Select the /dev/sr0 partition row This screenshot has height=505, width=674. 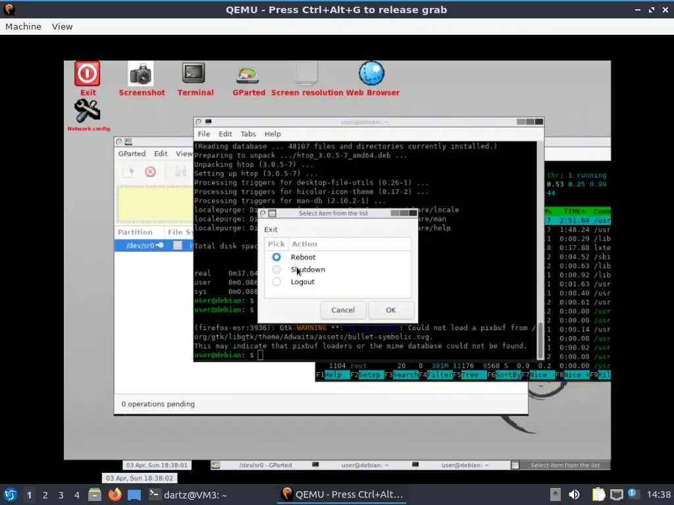point(154,245)
